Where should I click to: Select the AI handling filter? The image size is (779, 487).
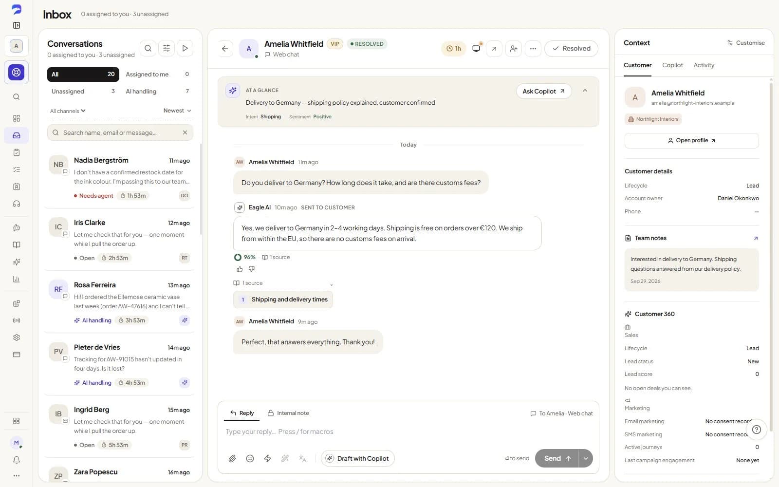pyautogui.click(x=157, y=91)
